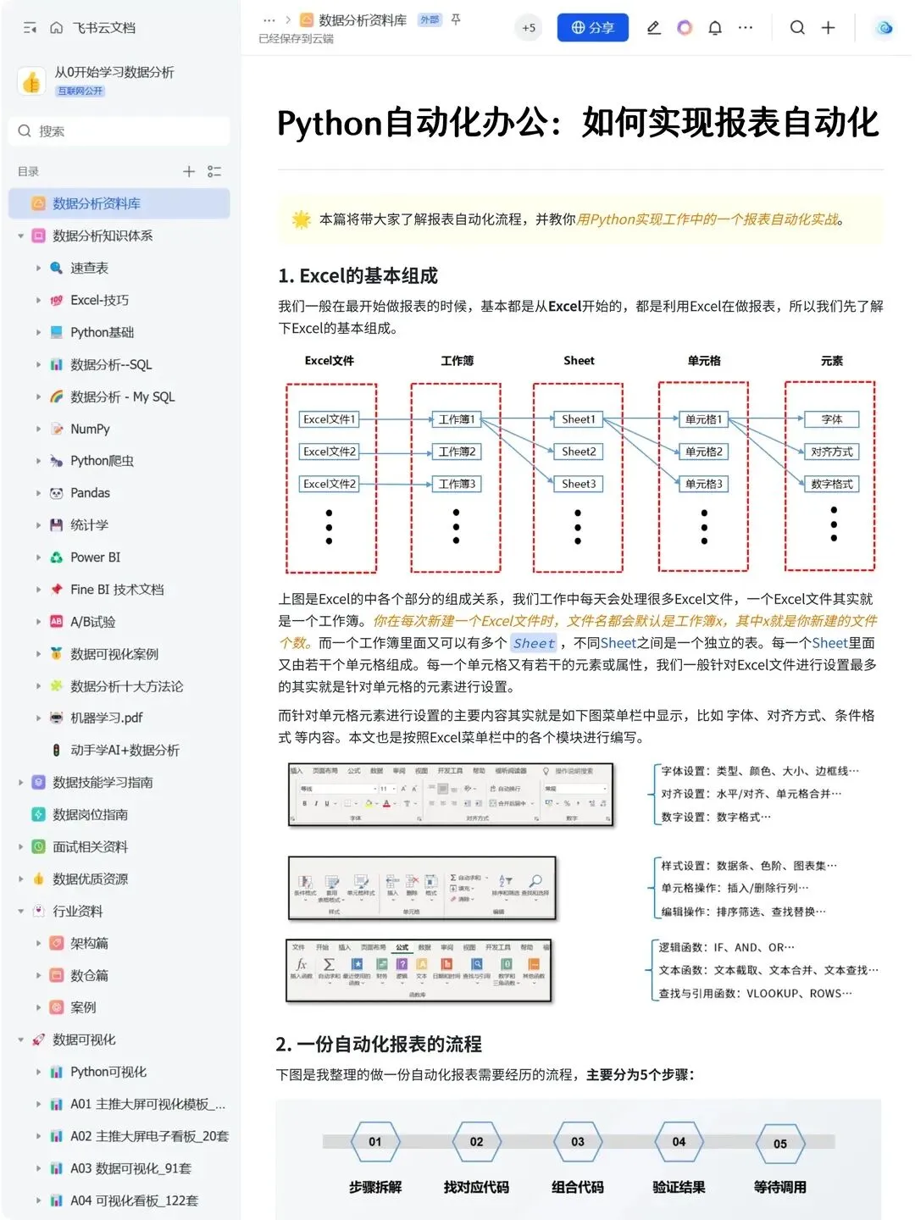
Task: Expand the Python基础 tree item
Action: [x=38, y=332]
